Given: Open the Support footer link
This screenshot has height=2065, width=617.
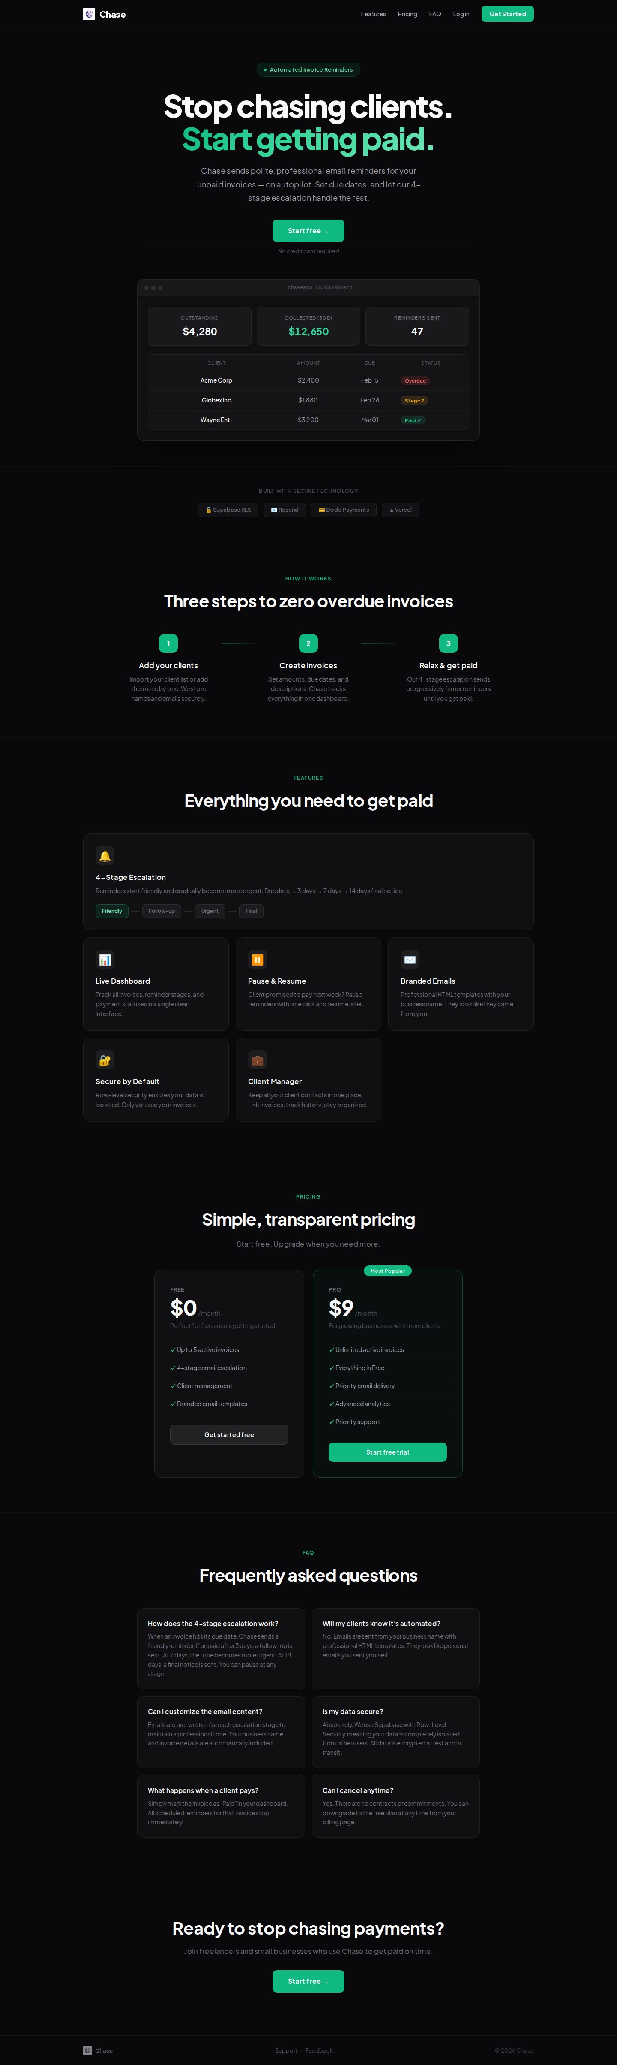Looking at the screenshot, I should pyautogui.click(x=286, y=2050).
